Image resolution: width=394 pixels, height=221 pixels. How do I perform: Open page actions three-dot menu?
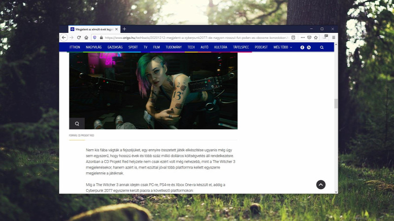pos(303,38)
